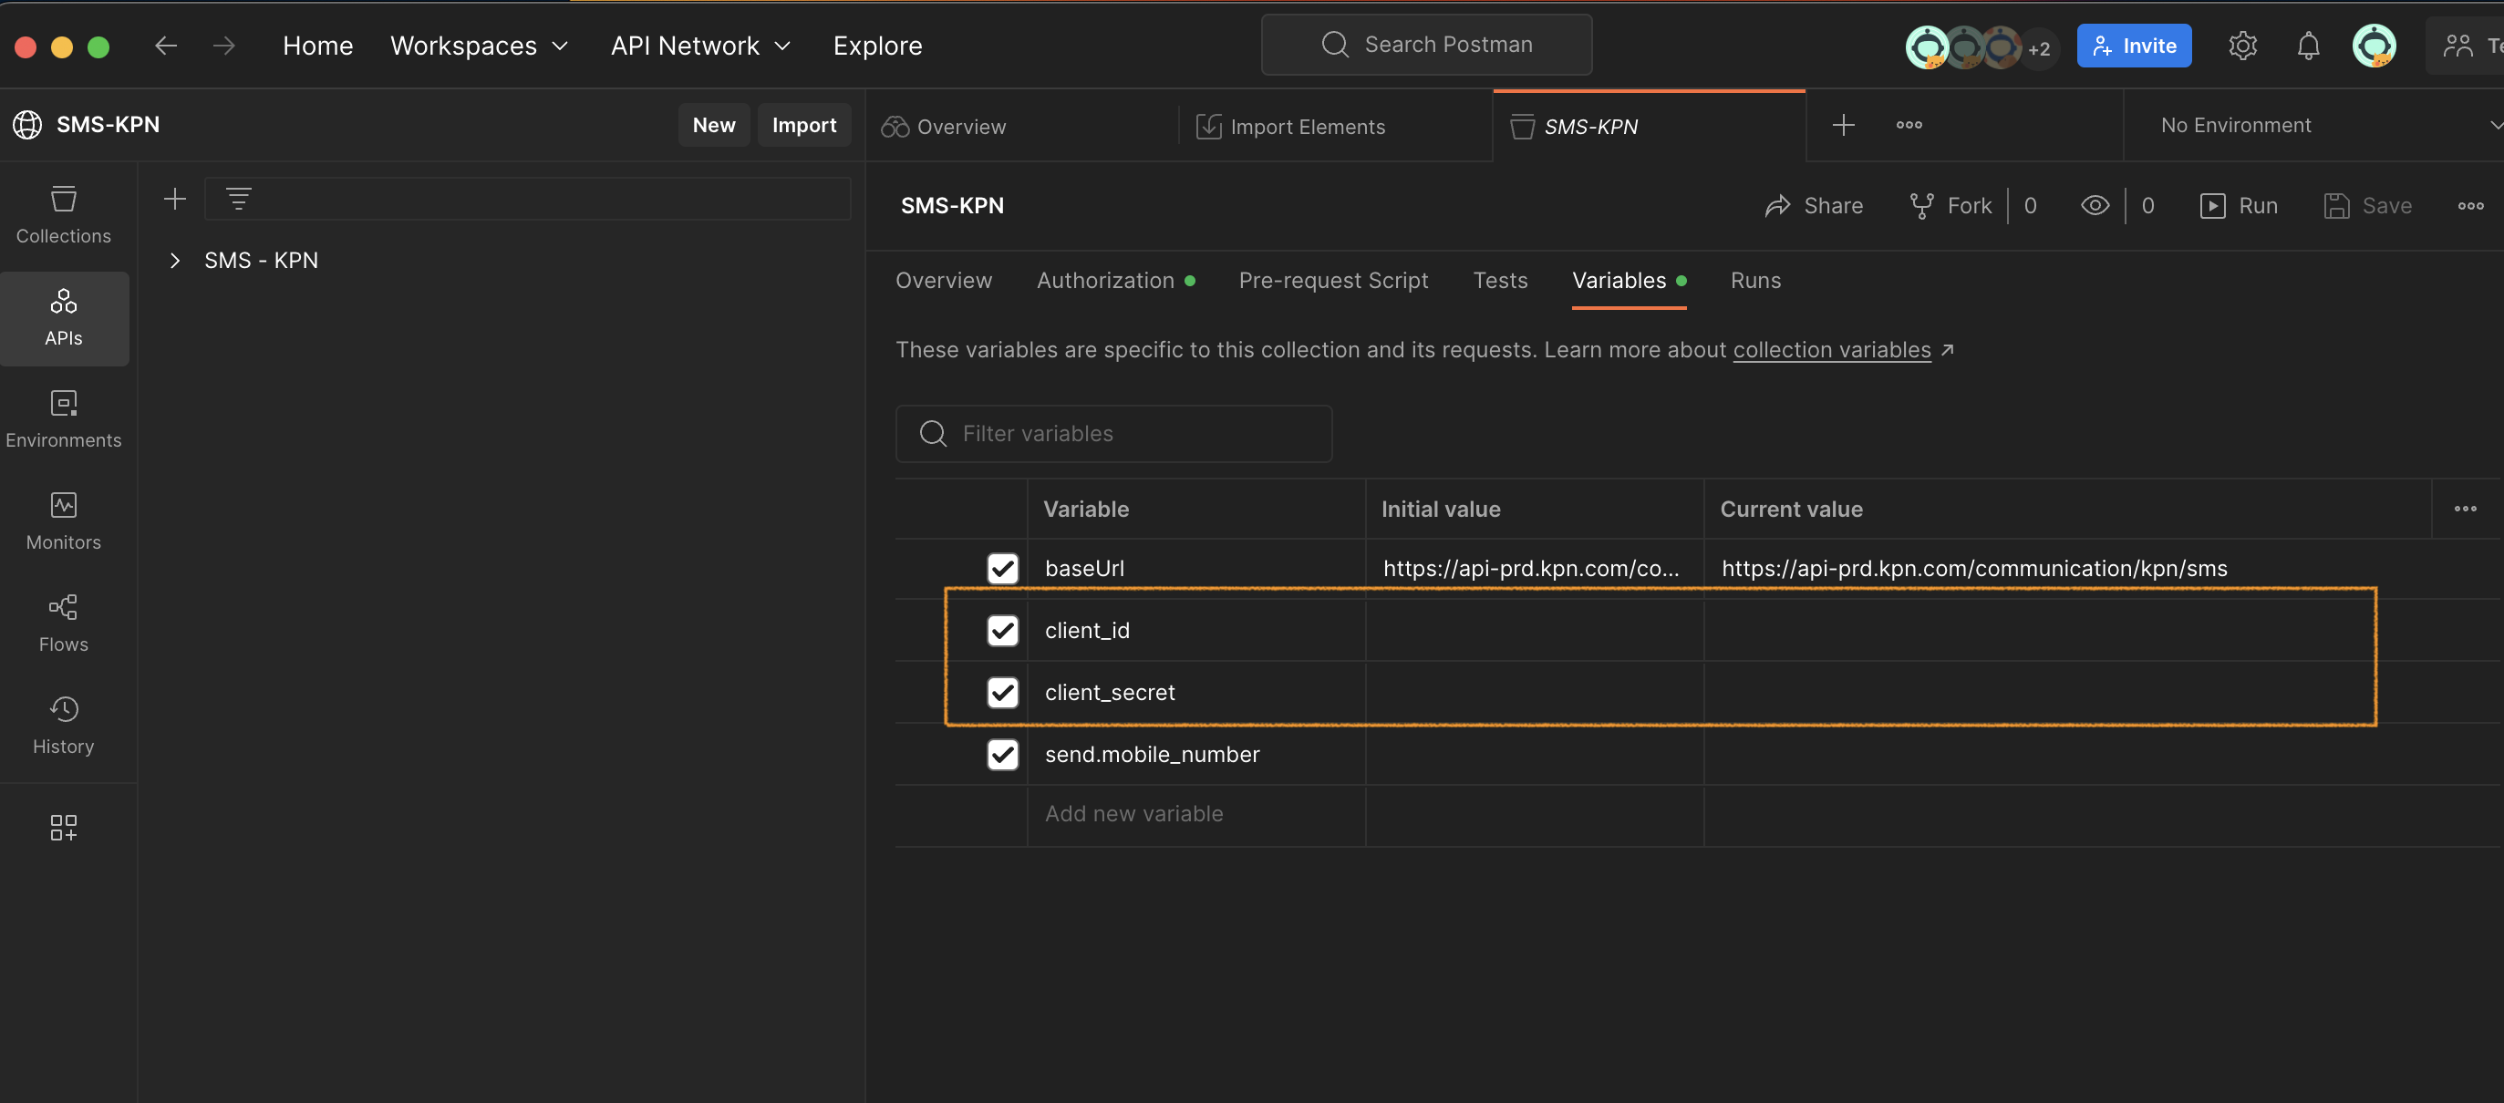Click the baseUrl current value cell
The width and height of the screenshot is (2504, 1103).
tap(2066, 568)
